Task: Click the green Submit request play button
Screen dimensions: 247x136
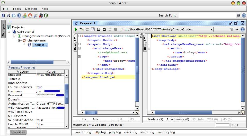Action: pyautogui.click(x=76, y=29)
